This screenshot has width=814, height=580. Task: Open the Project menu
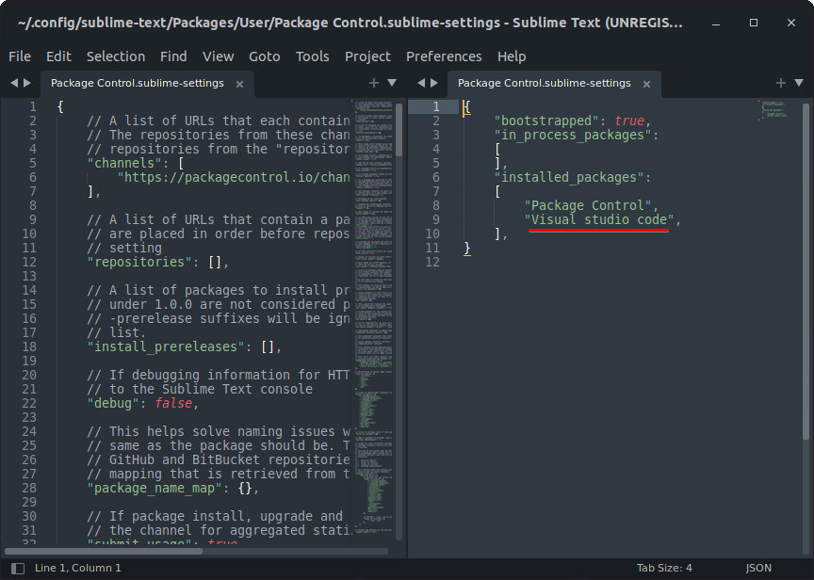point(367,56)
